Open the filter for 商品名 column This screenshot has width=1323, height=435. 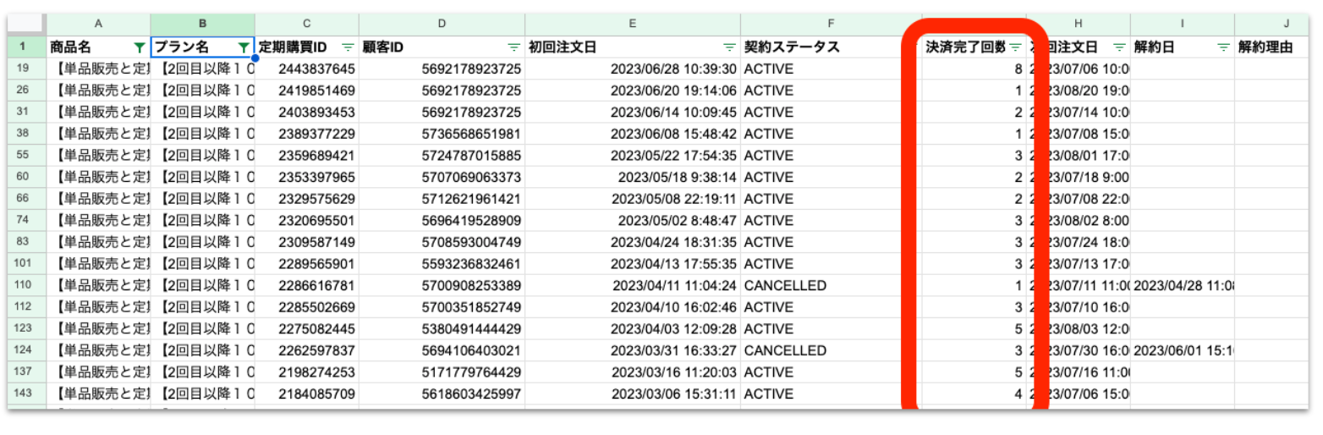(x=140, y=47)
